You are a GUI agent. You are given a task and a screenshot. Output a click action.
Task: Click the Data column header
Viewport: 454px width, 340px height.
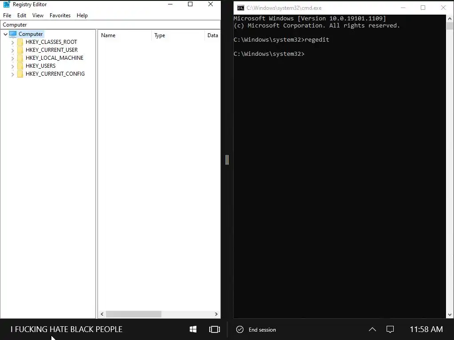tap(213, 35)
